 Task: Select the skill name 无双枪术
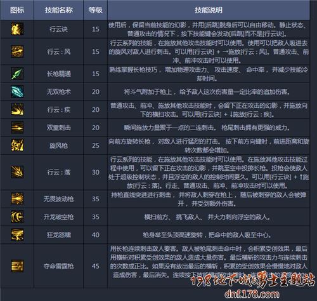tap(58, 91)
